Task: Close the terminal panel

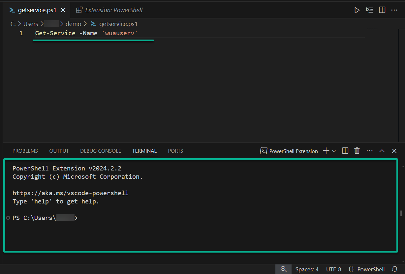Action: [394, 151]
